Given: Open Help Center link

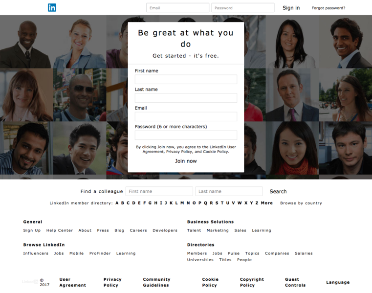Looking at the screenshot, I should coord(60,230).
